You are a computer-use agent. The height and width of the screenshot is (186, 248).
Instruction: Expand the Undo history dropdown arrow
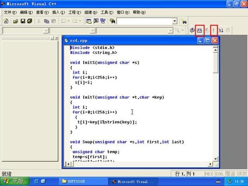pos(69,21)
